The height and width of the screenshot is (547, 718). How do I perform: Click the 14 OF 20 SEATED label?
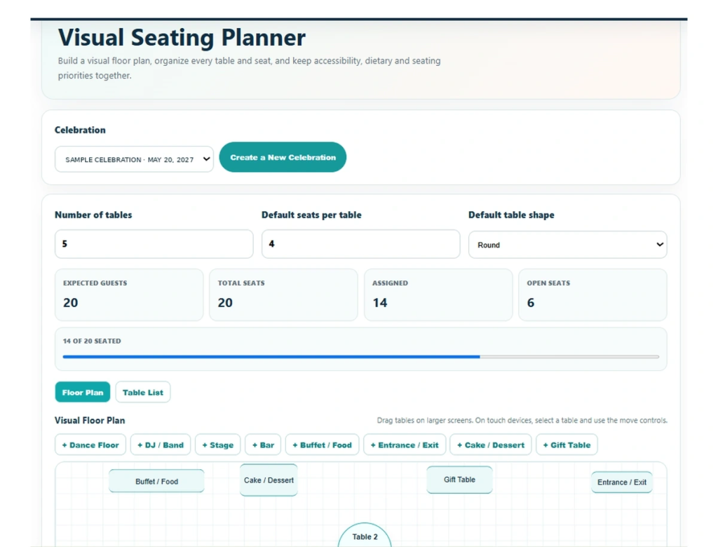point(92,341)
